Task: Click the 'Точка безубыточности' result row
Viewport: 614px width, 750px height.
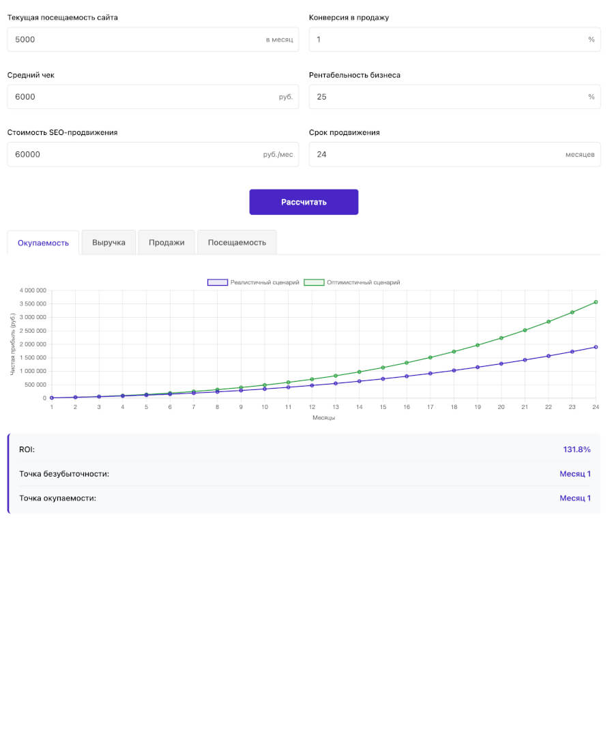Action: 304,474
